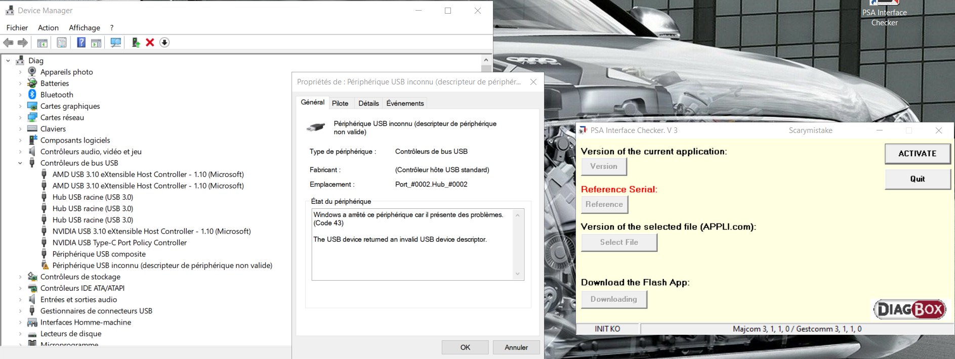This screenshot has height=359, width=955.
Task: Click the Batteries category icon
Action: (x=32, y=83)
